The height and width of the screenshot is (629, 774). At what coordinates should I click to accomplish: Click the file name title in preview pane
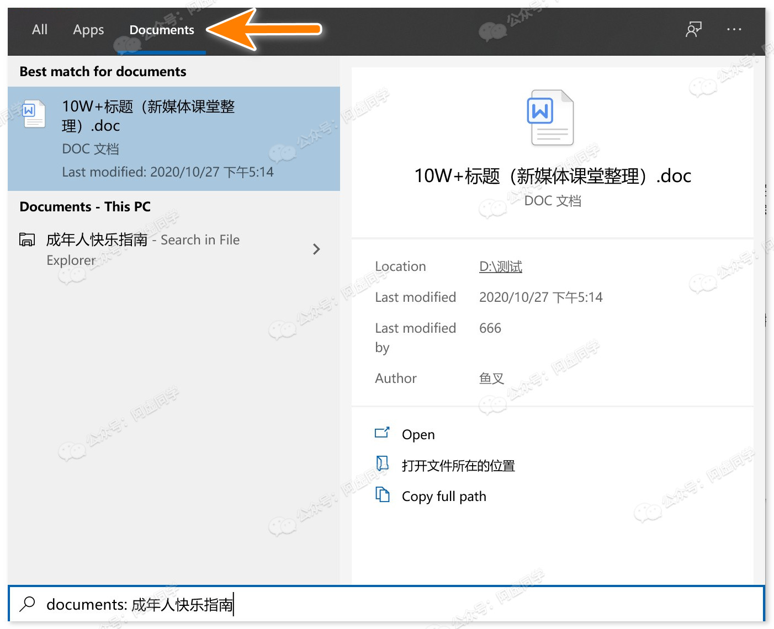[552, 176]
